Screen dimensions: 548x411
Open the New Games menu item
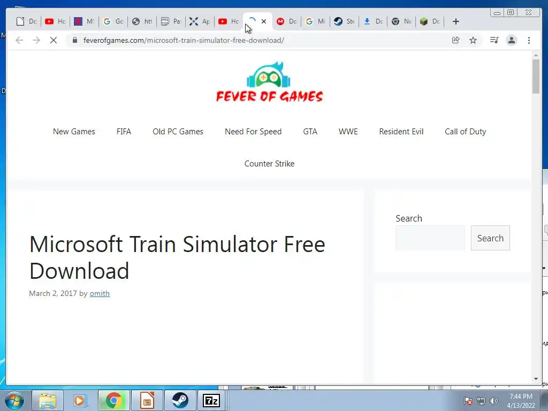(x=74, y=132)
